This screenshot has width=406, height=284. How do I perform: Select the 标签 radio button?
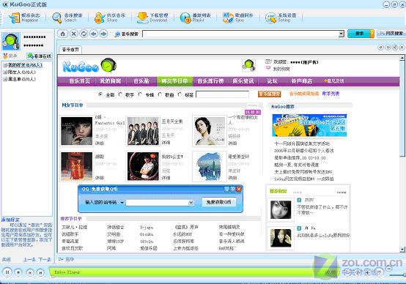(x=180, y=94)
